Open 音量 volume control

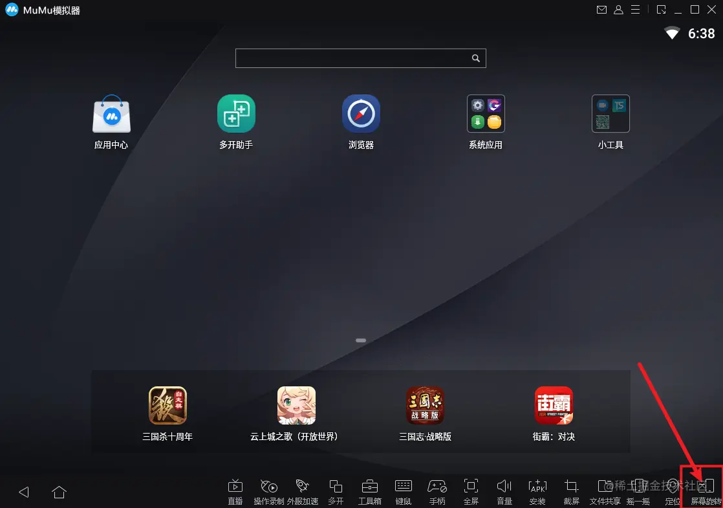pyautogui.click(x=504, y=492)
